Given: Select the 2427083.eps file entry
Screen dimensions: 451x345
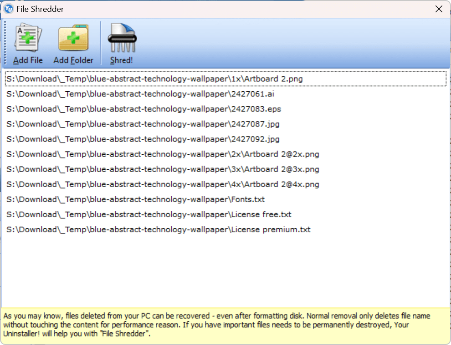Looking at the screenshot, I should click(143, 109).
